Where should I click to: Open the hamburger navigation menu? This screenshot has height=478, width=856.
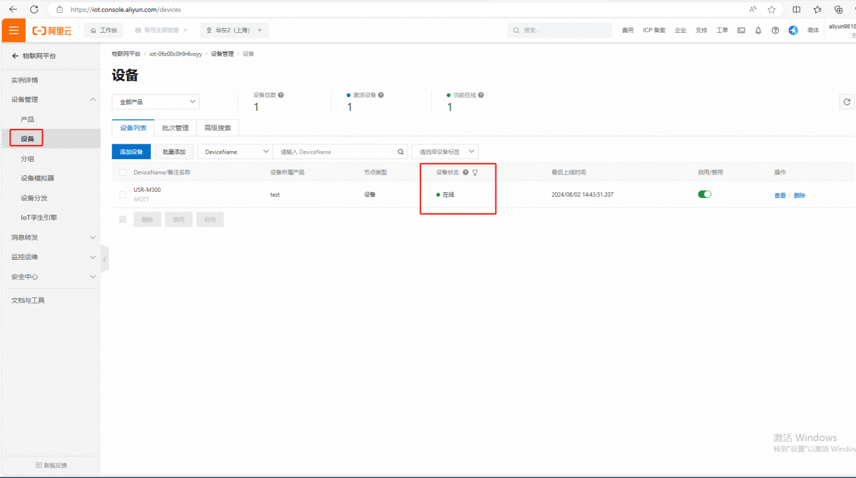coord(14,30)
